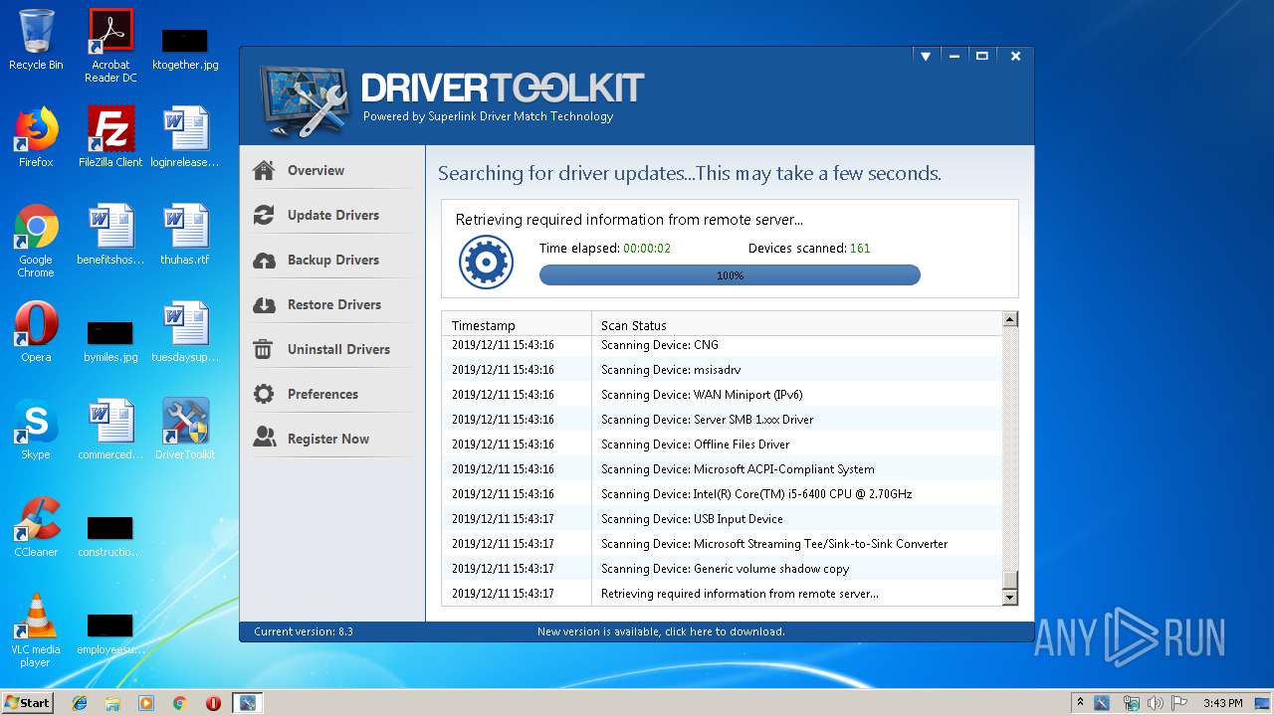
Task: Select FileZilla Client desktop icon
Action: click(110, 137)
